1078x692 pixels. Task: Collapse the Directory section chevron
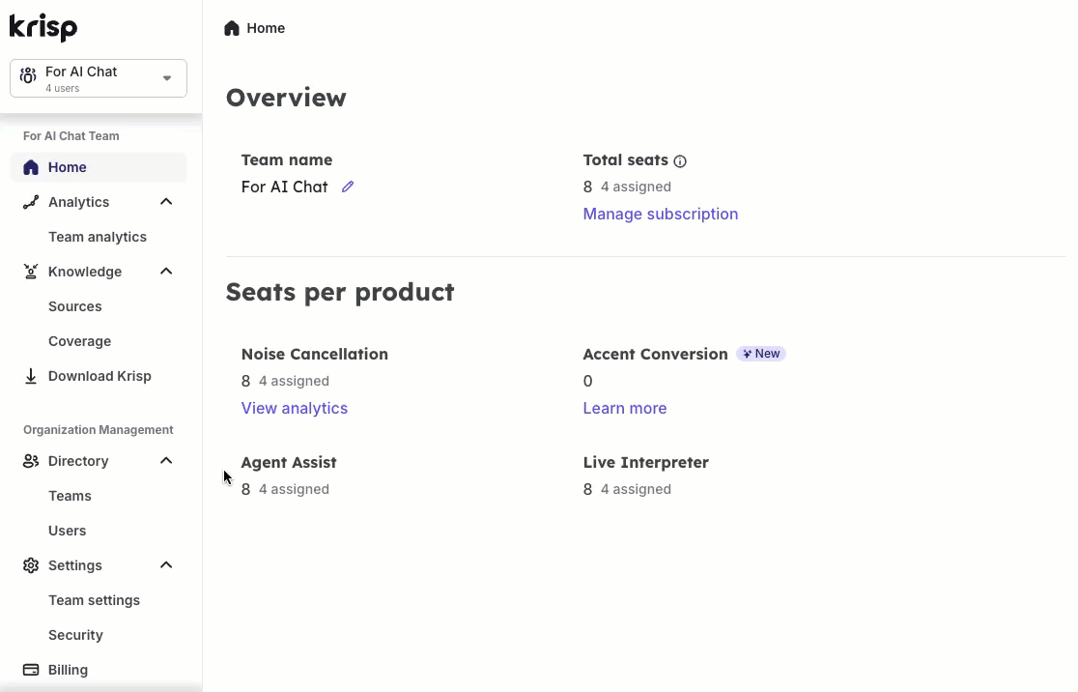pyautogui.click(x=166, y=462)
